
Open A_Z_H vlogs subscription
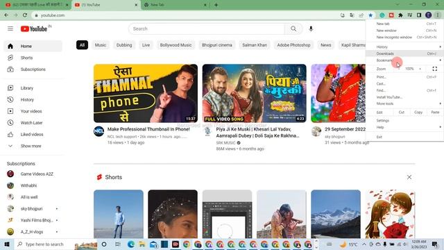[33, 232]
